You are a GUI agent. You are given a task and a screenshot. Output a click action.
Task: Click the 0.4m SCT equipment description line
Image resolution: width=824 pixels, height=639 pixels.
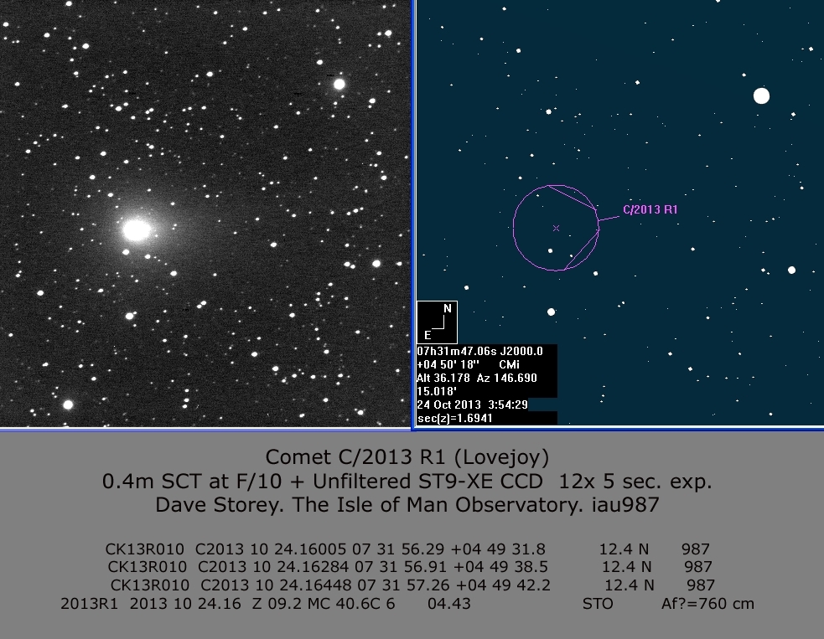(x=407, y=481)
